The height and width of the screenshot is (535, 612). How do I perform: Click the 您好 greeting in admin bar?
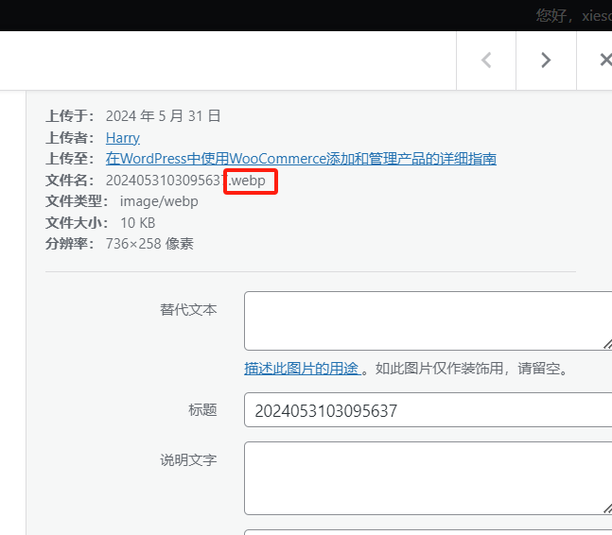pyautogui.click(x=551, y=16)
